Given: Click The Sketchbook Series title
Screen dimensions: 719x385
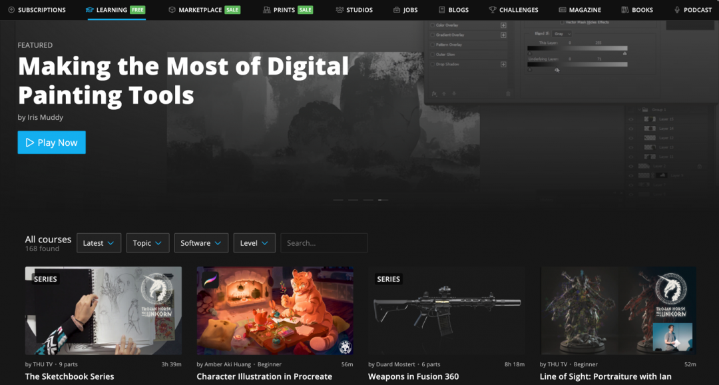Looking at the screenshot, I should (70, 377).
